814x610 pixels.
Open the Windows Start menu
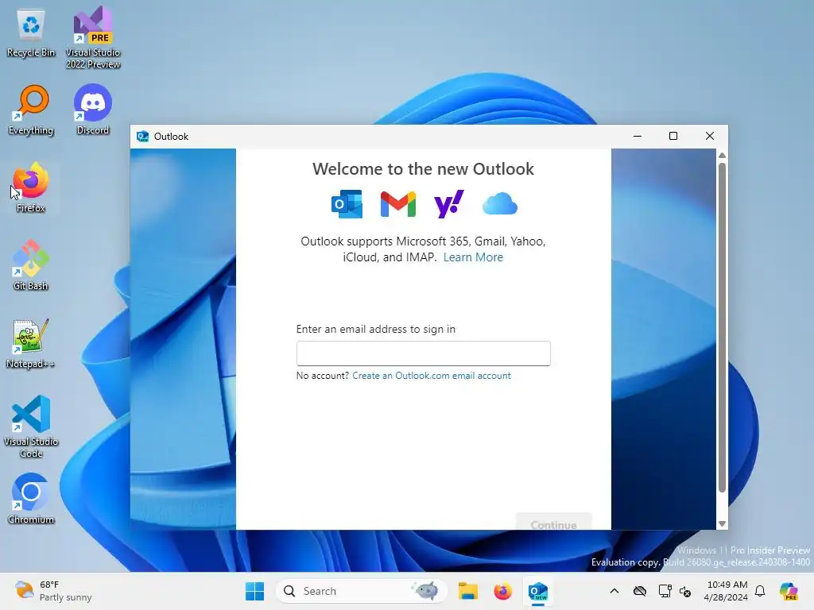click(x=254, y=591)
